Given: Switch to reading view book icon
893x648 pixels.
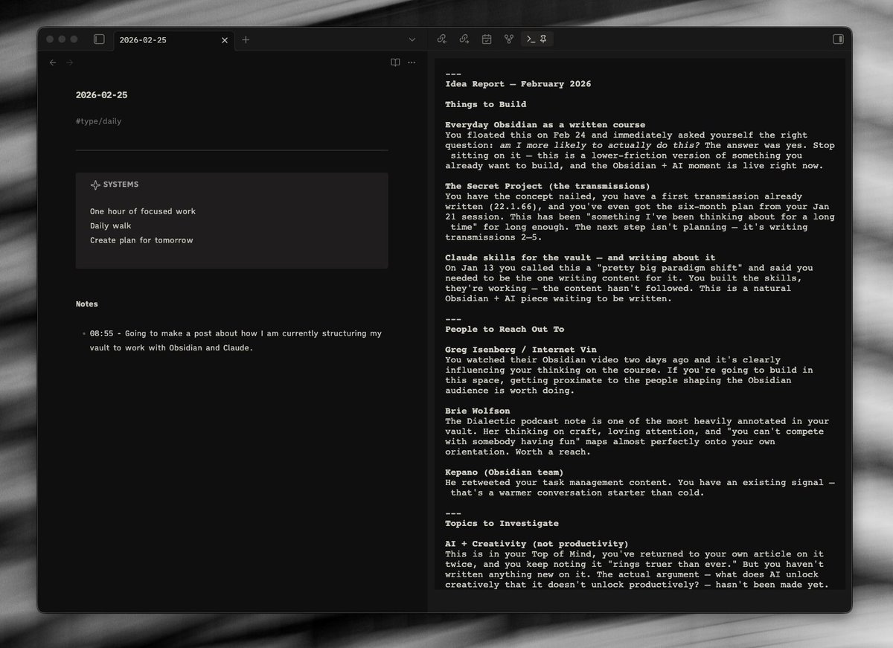Looking at the screenshot, I should pos(395,62).
